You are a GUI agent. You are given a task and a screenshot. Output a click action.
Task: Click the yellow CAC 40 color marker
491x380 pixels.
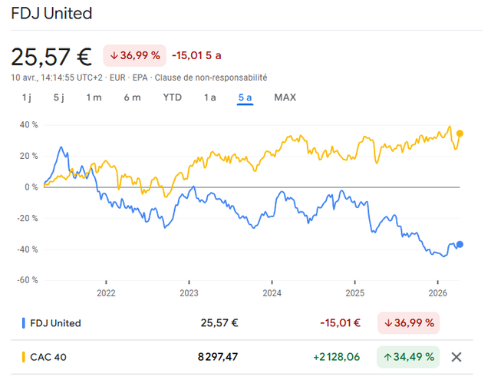24,357
